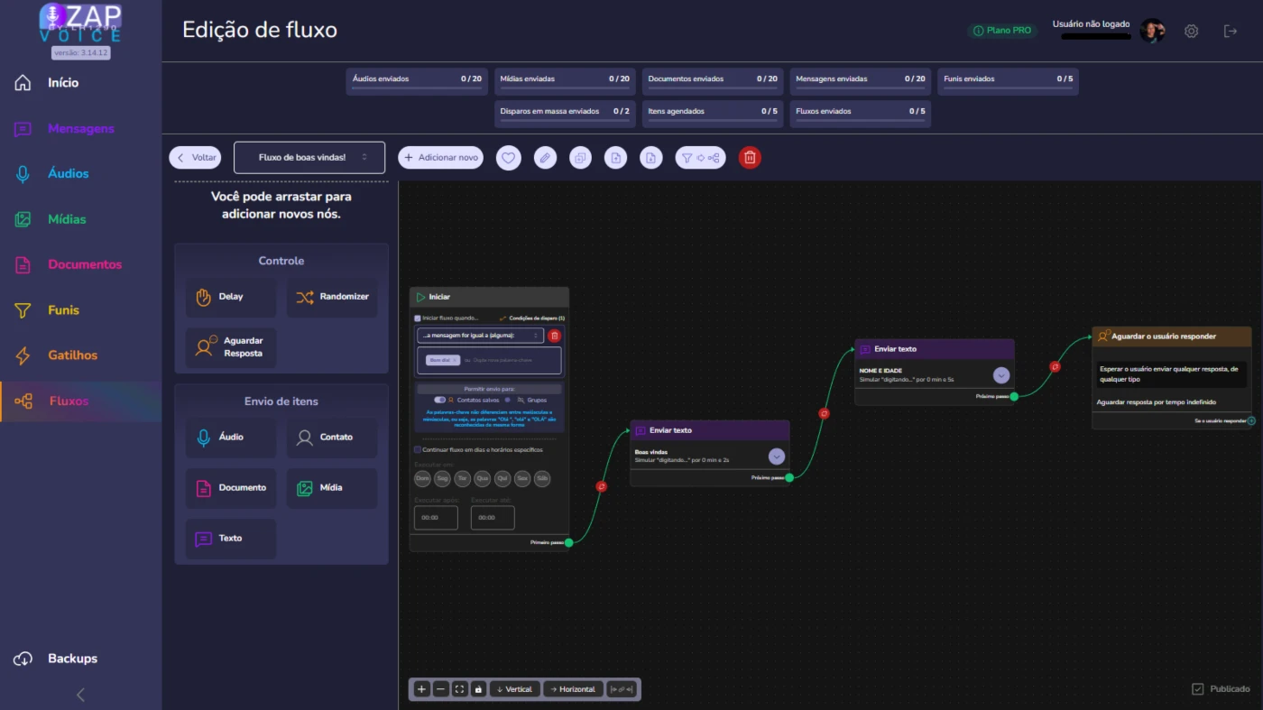Toggle the Contatos salvos switch
The image size is (1263, 710).
coord(439,400)
